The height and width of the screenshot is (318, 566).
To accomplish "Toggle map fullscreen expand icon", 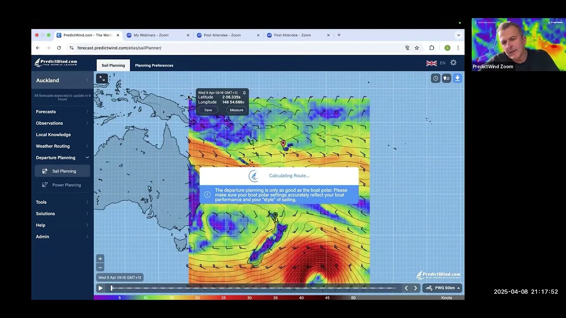I will tap(102, 79).
